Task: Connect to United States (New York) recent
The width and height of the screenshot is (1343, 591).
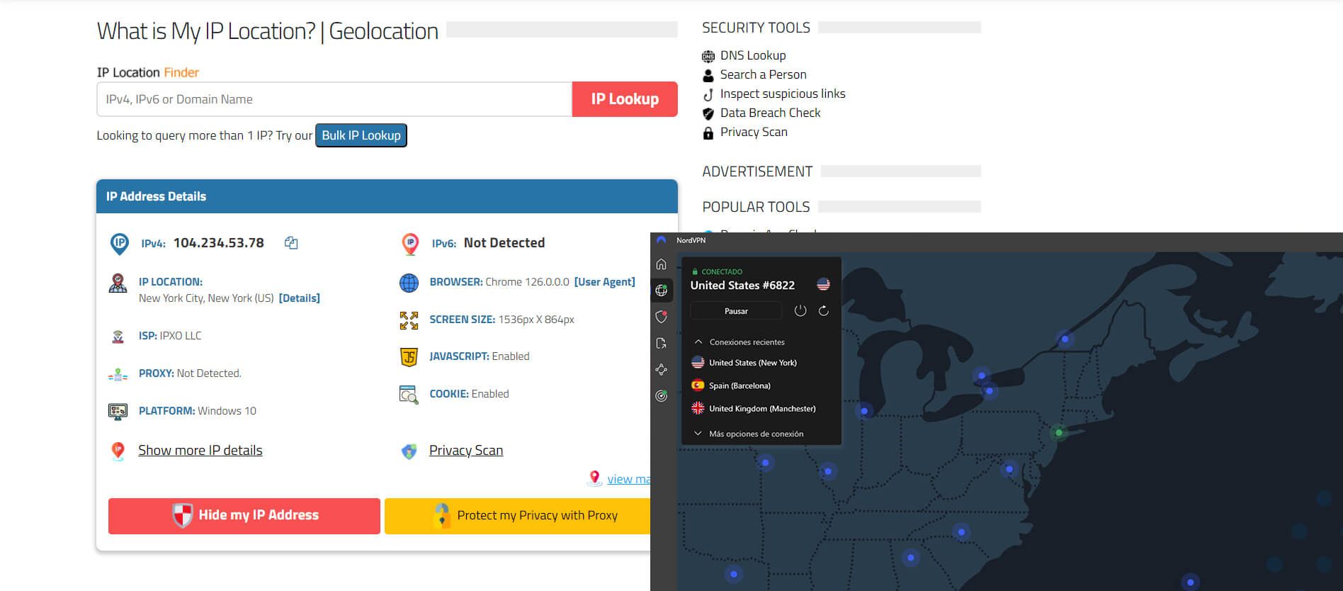Action: [752, 363]
